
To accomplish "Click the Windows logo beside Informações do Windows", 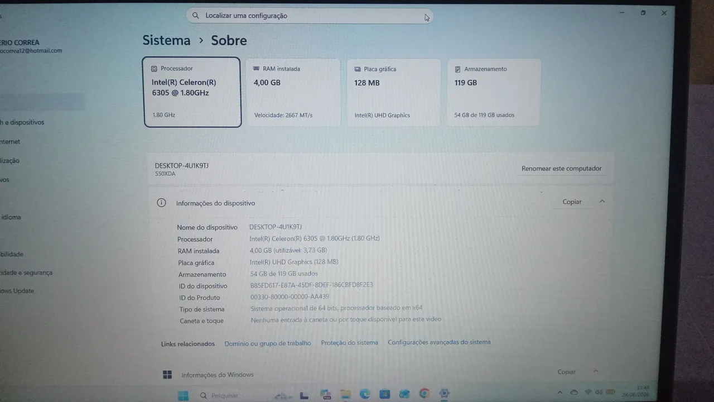I will [167, 375].
